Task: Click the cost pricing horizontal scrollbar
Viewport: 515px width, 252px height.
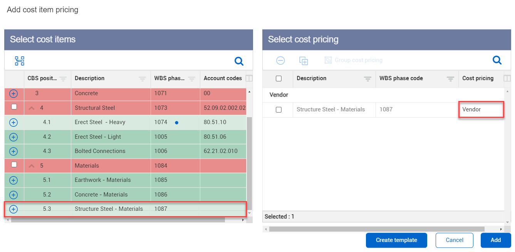Action: click(x=376, y=229)
